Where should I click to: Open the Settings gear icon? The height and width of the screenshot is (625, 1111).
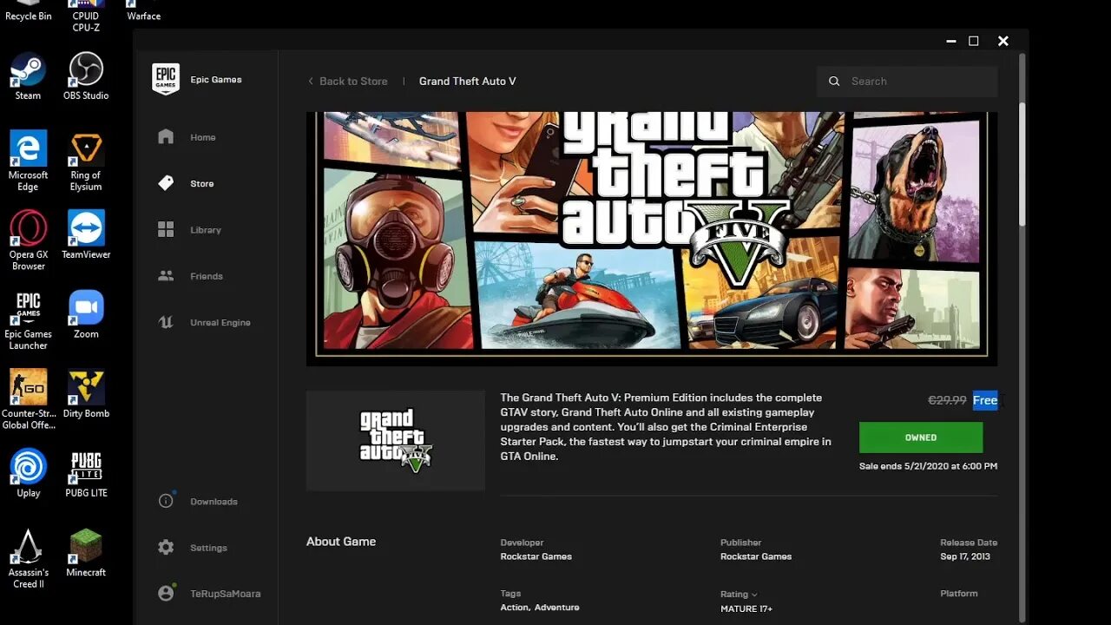click(x=166, y=548)
